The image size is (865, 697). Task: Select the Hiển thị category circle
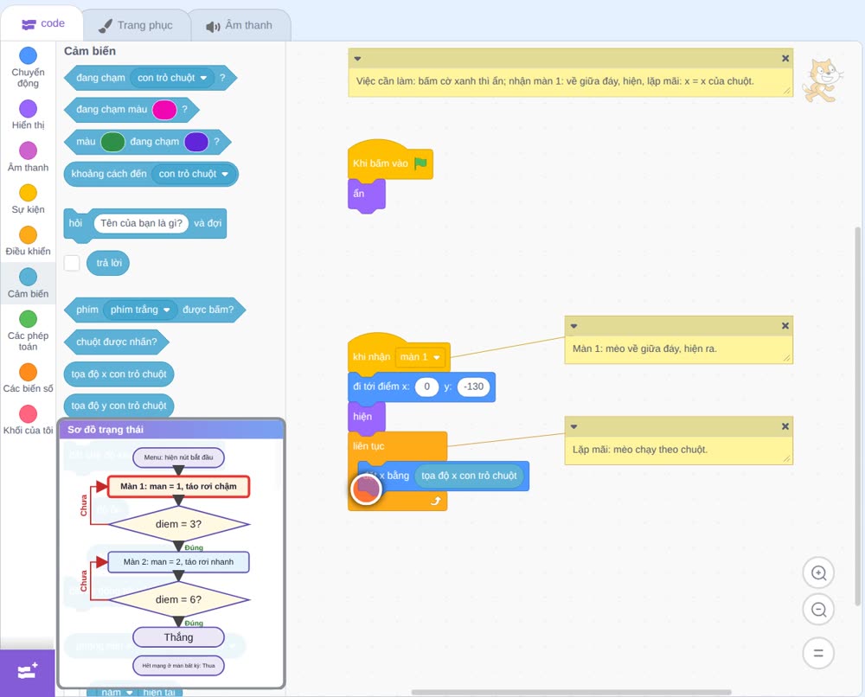[29, 109]
